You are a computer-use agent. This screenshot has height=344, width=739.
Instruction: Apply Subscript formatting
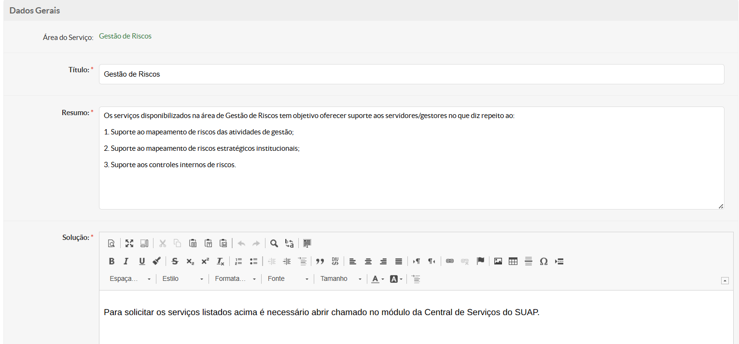click(x=190, y=261)
